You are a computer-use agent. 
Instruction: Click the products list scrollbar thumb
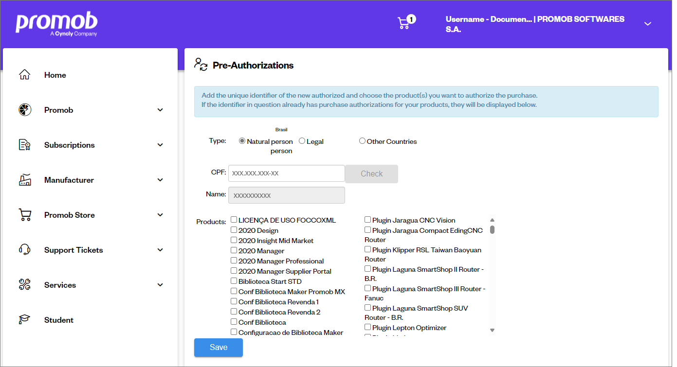(x=492, y=229)
